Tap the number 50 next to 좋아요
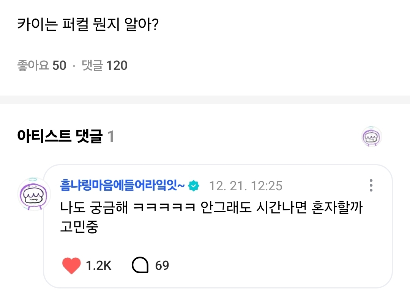 (x=59, y=66)
